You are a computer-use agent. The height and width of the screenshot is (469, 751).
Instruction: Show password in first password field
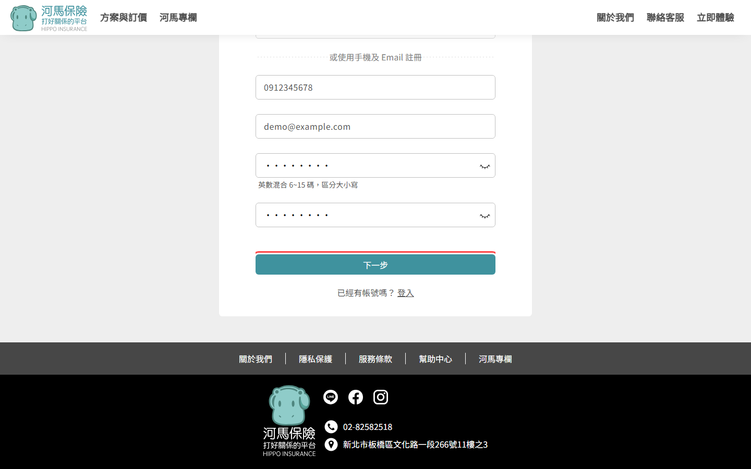484,166
